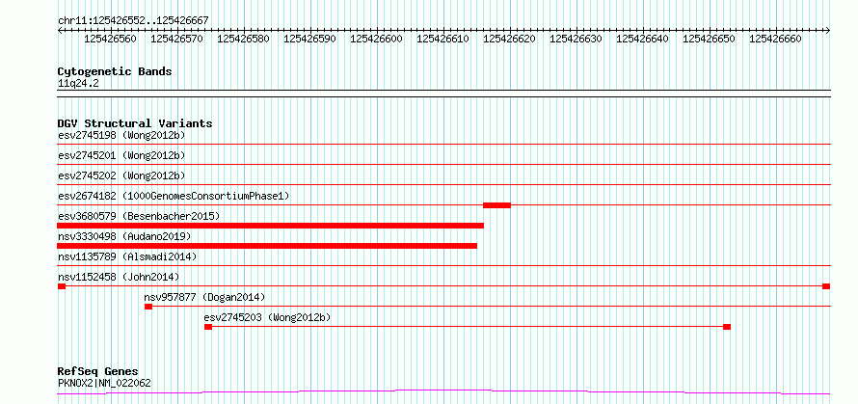This screenshot has height=404, width=858.
Task: Click the right red end block of nsv1152458
Action: (x=826, y=286)
